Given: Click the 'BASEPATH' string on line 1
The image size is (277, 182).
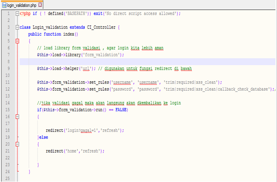Looking at the screenshot, I should click(x=76, y=14).
